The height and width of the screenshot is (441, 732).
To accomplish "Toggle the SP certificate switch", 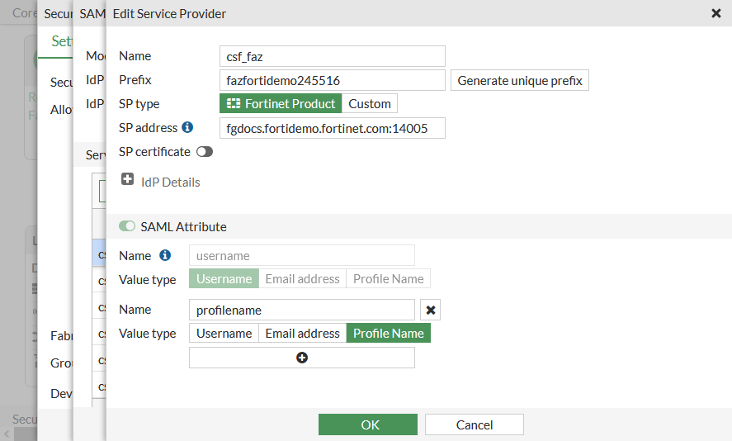I will (x=205, y=152).
